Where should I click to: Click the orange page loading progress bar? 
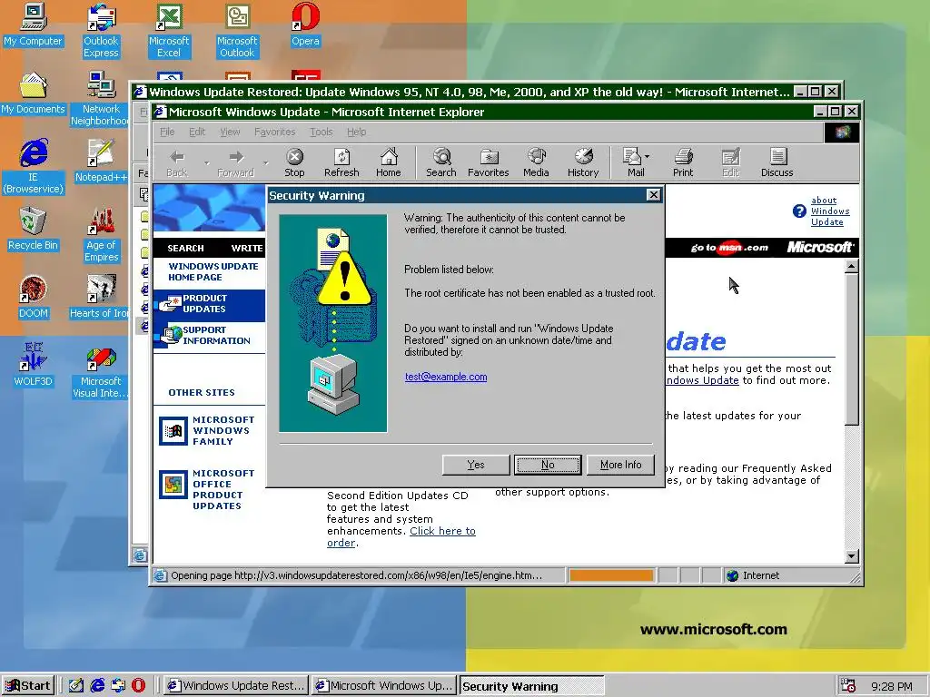(611, 574)
